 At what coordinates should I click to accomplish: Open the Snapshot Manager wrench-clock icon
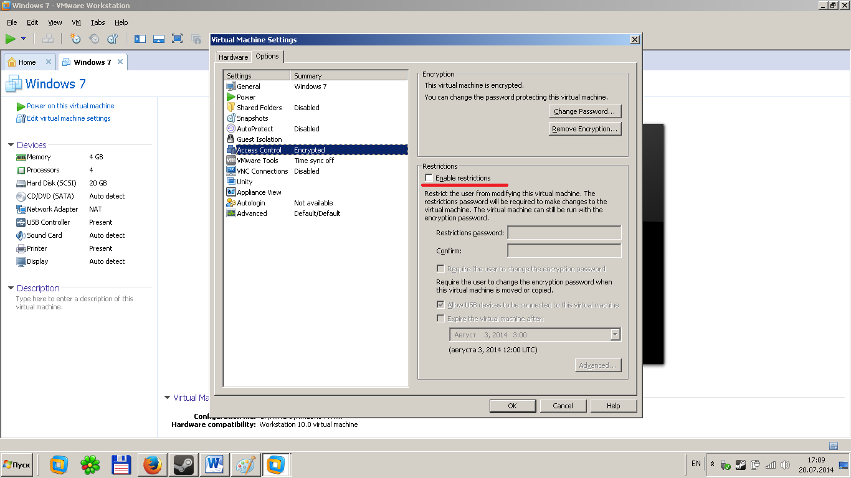coord(113,39)
